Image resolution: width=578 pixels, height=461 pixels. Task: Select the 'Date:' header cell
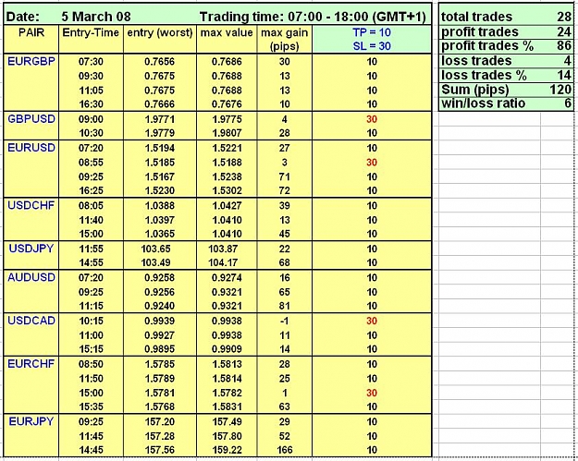23,17
